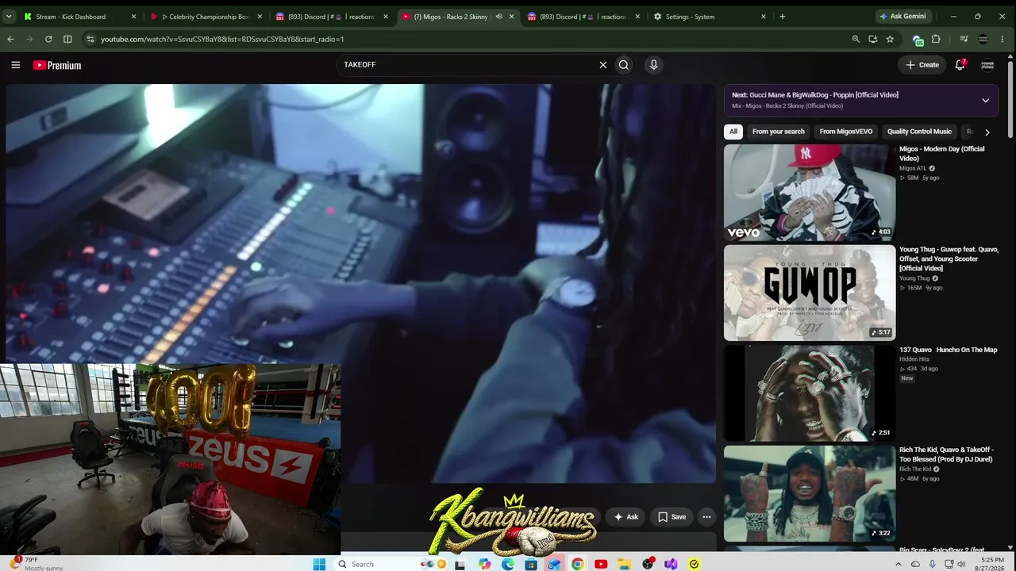Click the Create button
The image size is (1016, 571).
(x=922, y=65)
